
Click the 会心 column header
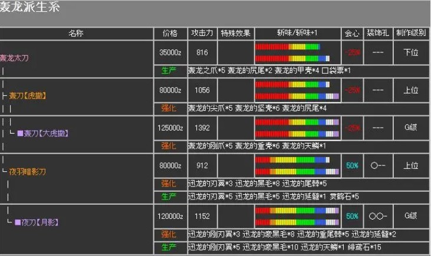352,33
